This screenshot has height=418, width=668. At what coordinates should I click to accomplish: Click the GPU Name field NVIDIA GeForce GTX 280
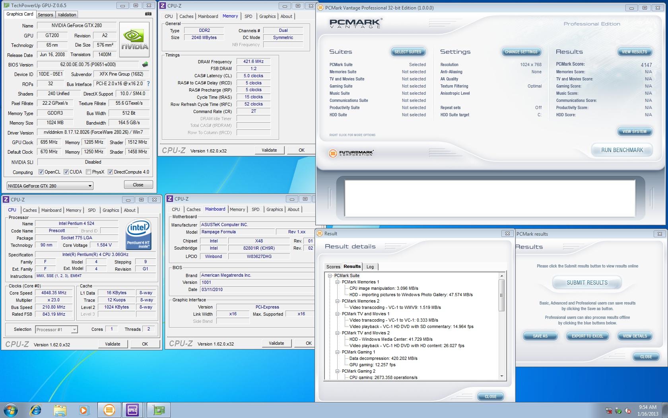click(x=77, y=25)
